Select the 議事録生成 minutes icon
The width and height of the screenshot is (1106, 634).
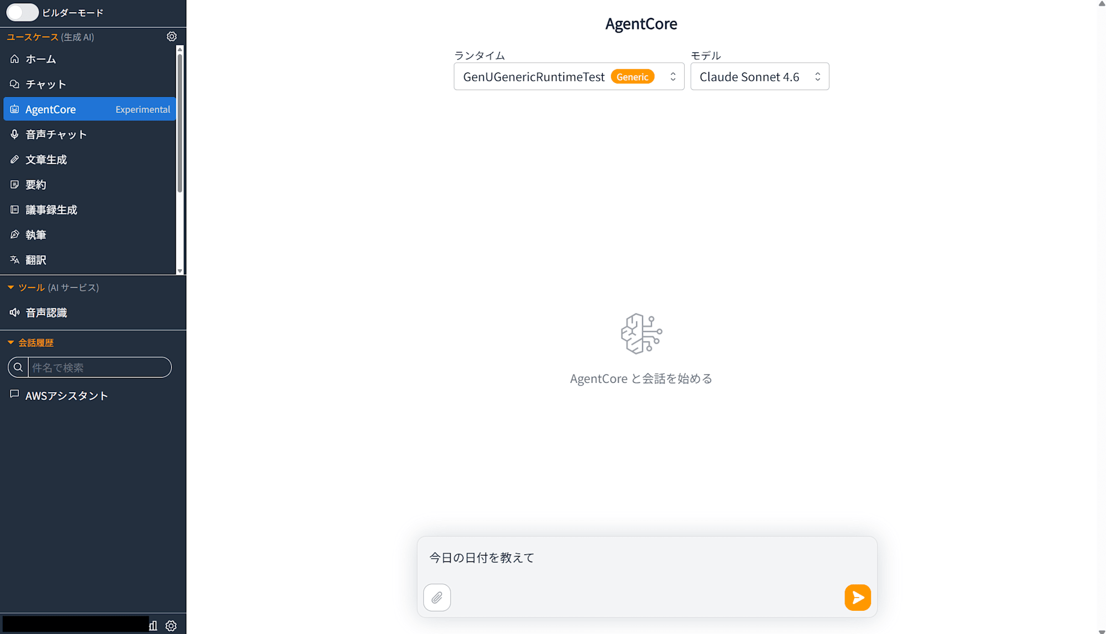(14, 209)
